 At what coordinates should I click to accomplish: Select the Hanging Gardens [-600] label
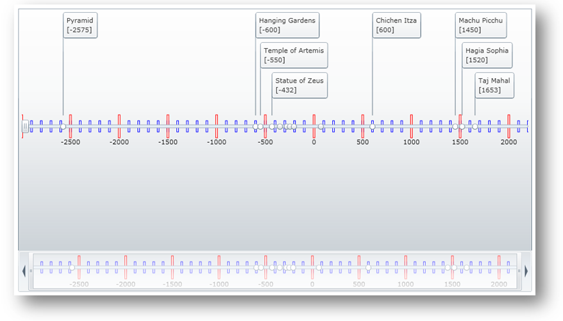[287, 26]
